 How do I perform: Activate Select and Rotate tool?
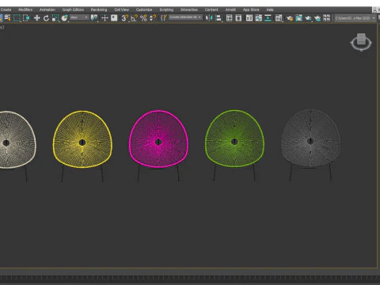(46, 18)
